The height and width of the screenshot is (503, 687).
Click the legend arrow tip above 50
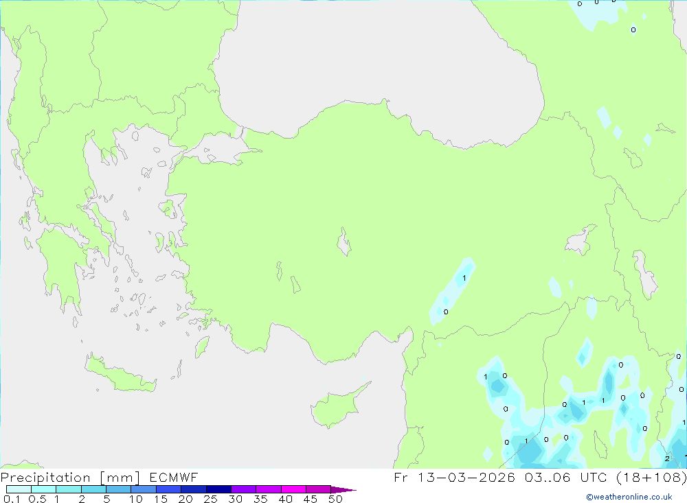point(343,489)
